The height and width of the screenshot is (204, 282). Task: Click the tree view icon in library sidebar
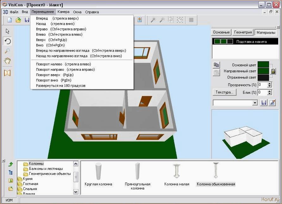10,172
